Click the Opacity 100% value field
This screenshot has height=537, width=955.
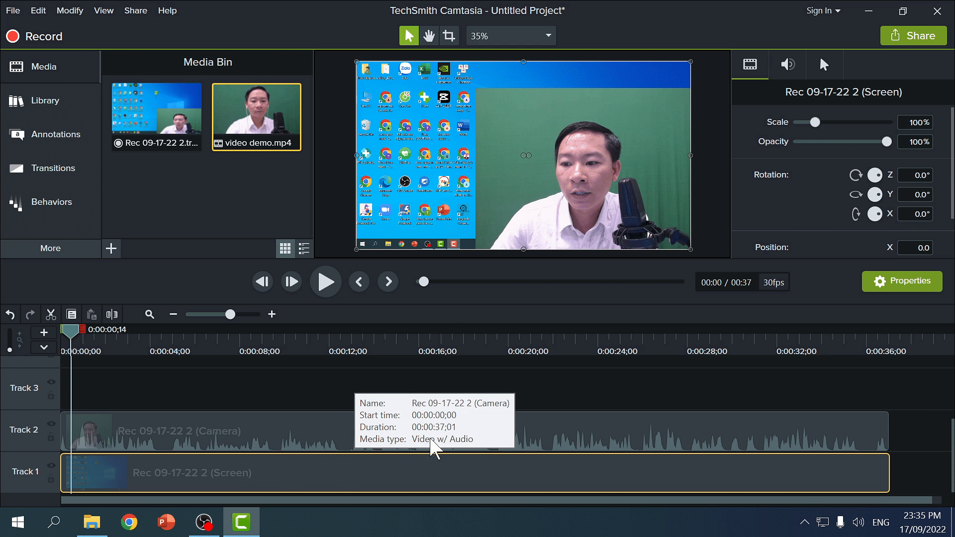[x=915, y=142]
